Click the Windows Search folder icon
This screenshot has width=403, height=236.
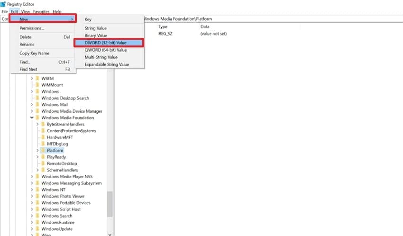click(x=37, y=216)
